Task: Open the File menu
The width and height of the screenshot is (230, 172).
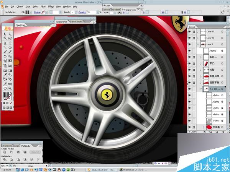Action: coord(7,6)
